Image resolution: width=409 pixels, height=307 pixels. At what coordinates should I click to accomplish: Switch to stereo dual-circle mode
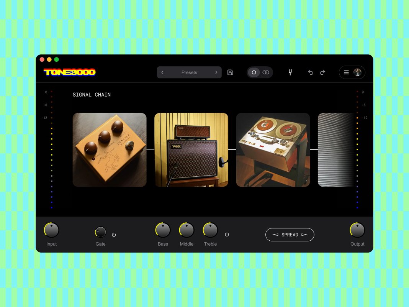(x=266, y=72)
